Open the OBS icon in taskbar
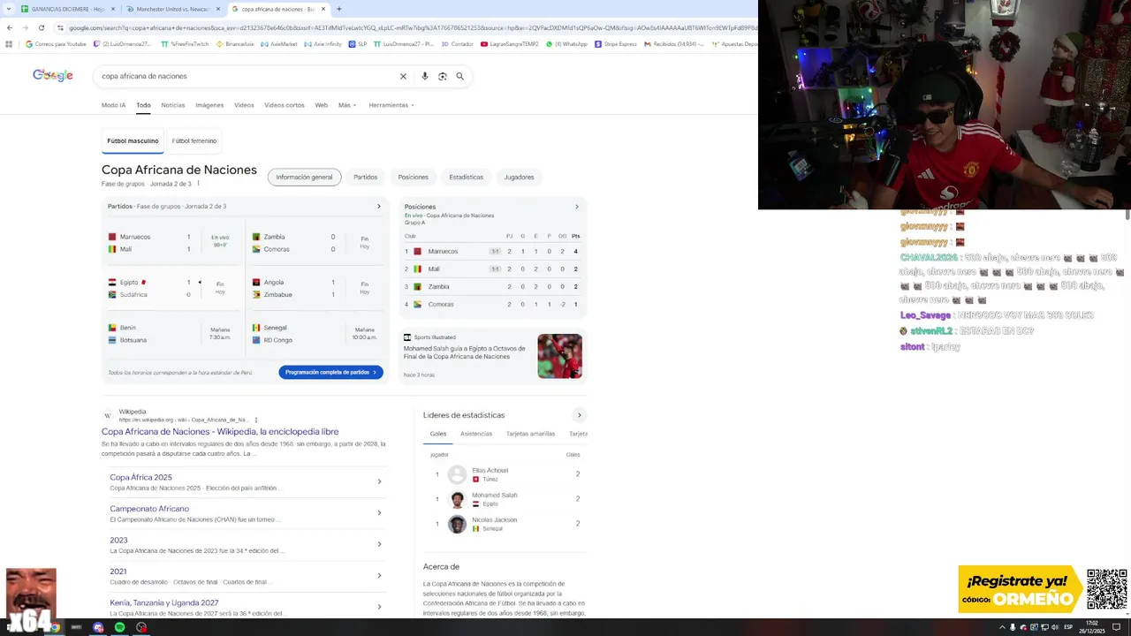Screen dimensions: 1131x636 [x=141, y=627]
